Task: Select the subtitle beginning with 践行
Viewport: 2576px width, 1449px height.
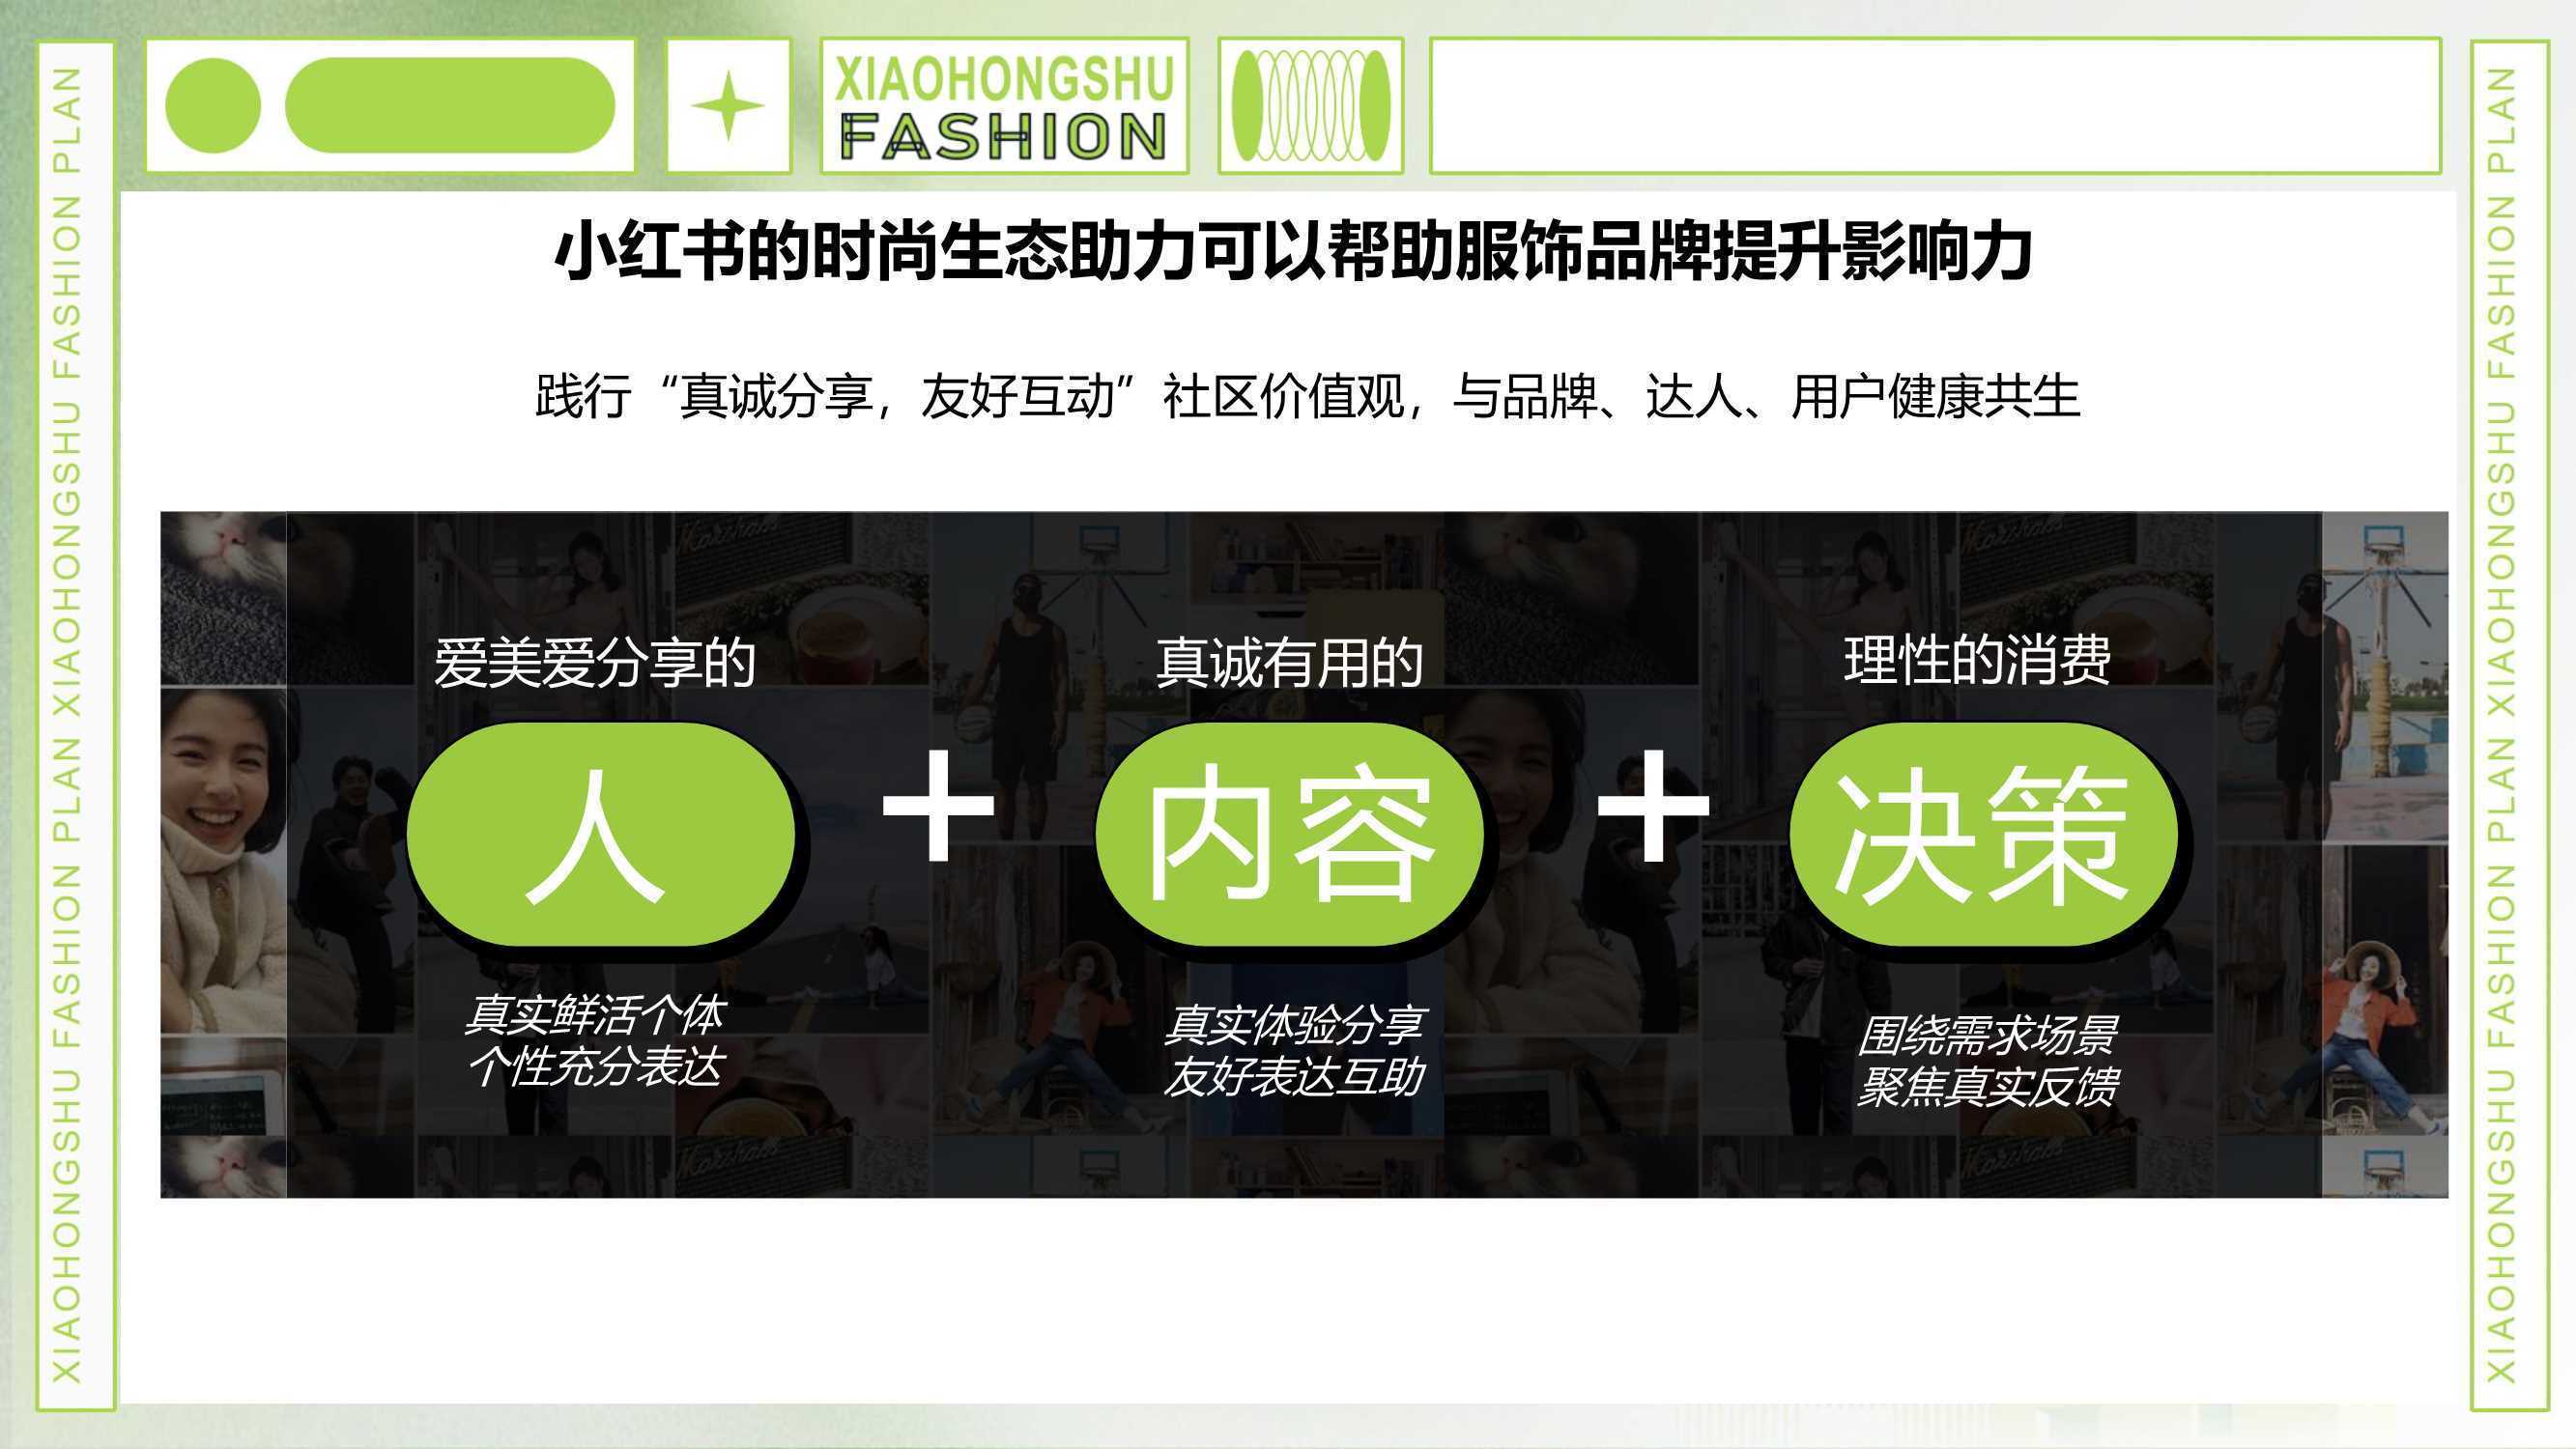Action: click(x=1308, y=396)
